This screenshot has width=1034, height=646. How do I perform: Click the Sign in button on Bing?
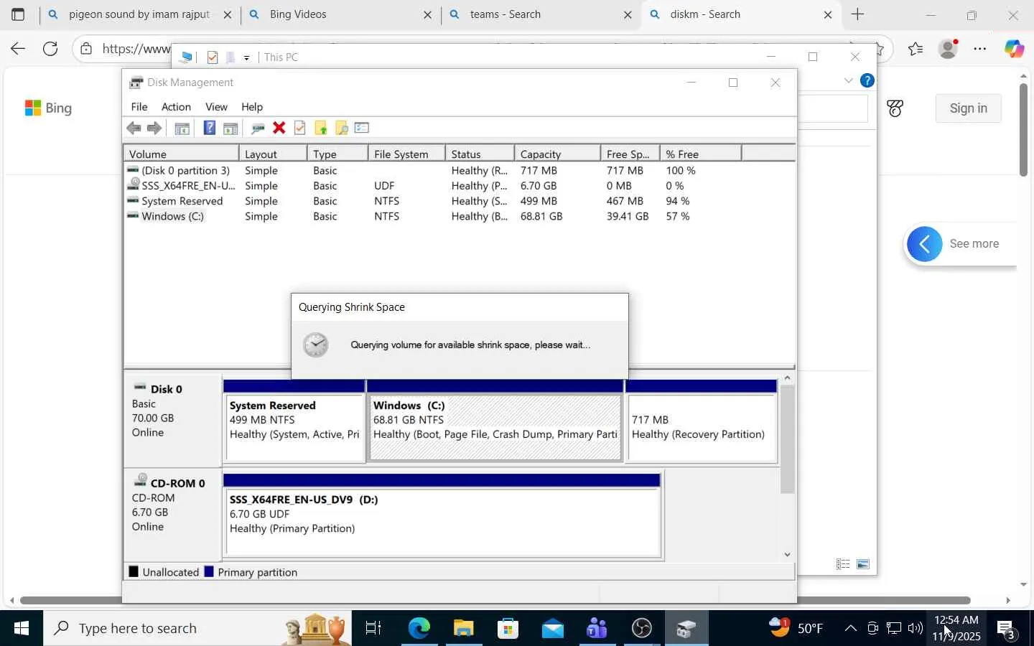pyautogui.click(x=968, y=108)
